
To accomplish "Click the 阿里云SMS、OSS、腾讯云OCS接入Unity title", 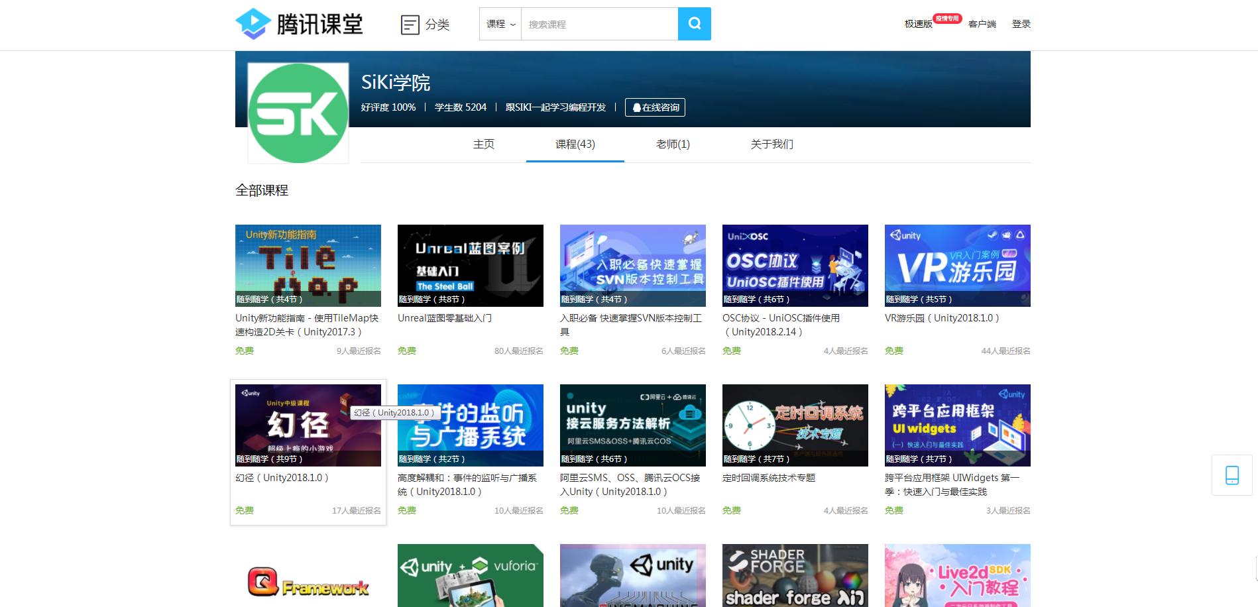I will pyautogui.click(x=630, y=484).
